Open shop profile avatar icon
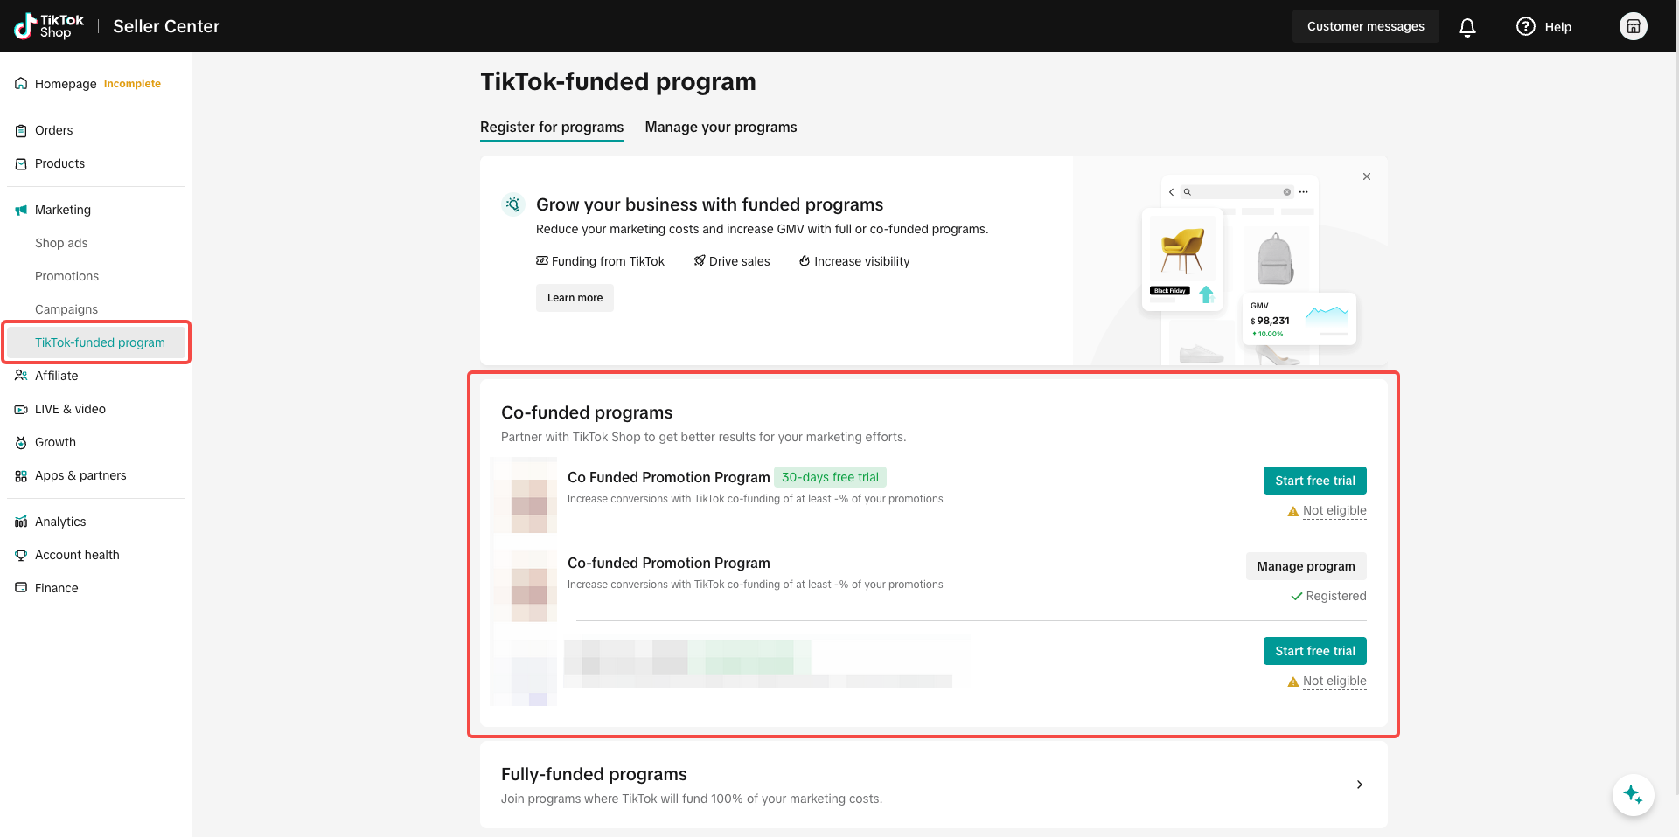Image resolution: width=1679 pixels, height=837 pixels. 1633,26
